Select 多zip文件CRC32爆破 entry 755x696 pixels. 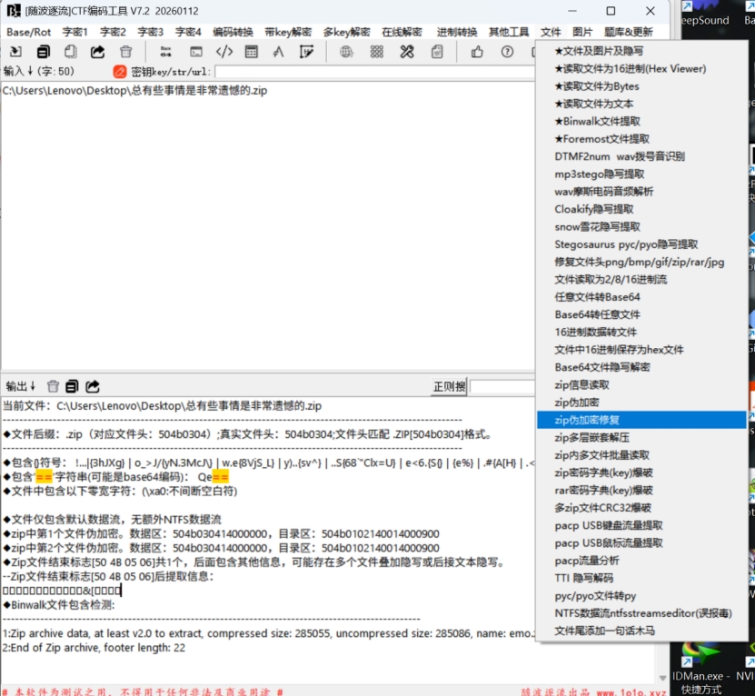[x=641, y=508]
